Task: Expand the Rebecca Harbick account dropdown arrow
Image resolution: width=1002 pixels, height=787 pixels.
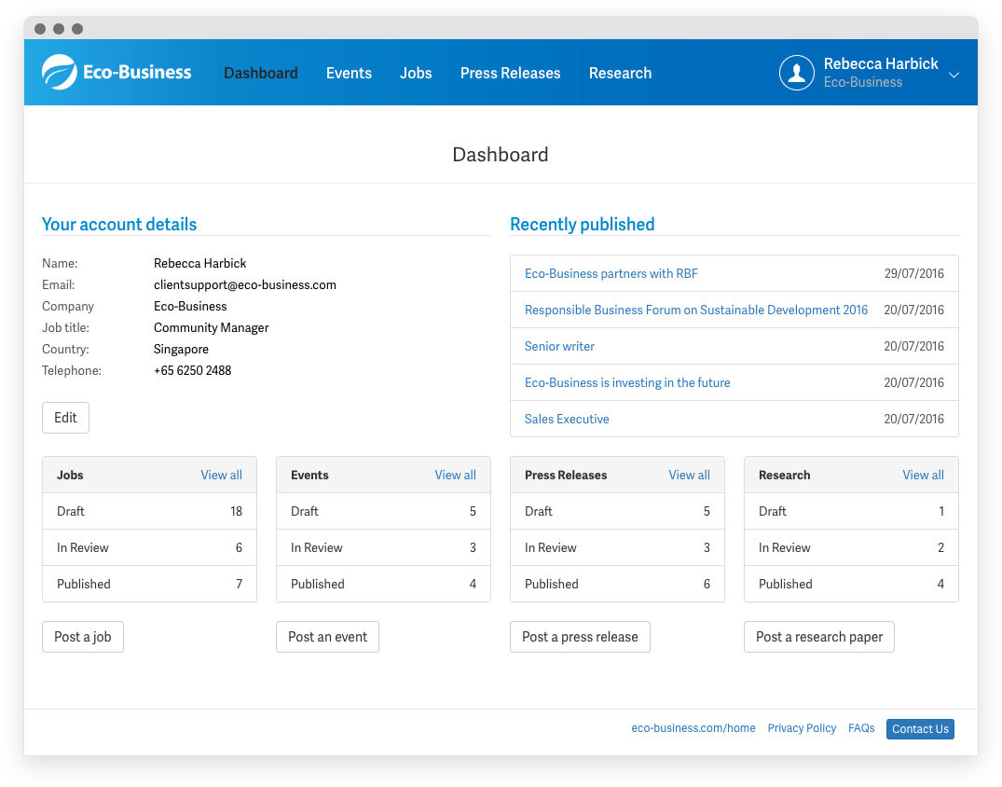Action: pyautogui.click(x=954, y=75)
